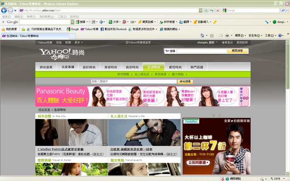Open 我的最愛 favorites star button
Image resolution: width=290 pixels, height=181 pixels.
(9, 29)
